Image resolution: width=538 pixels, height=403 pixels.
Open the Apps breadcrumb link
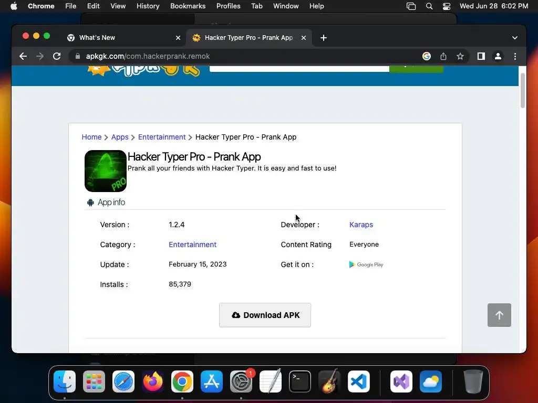[120, 137]
